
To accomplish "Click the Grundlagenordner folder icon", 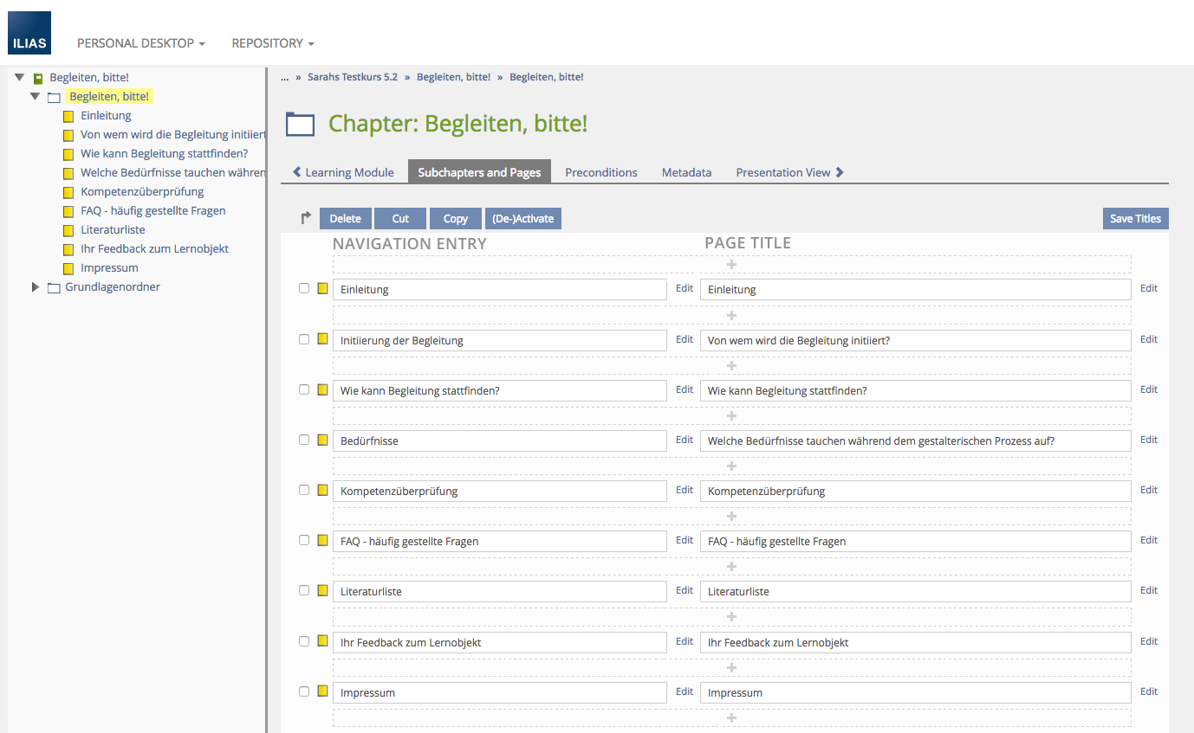I will point(54,287).
